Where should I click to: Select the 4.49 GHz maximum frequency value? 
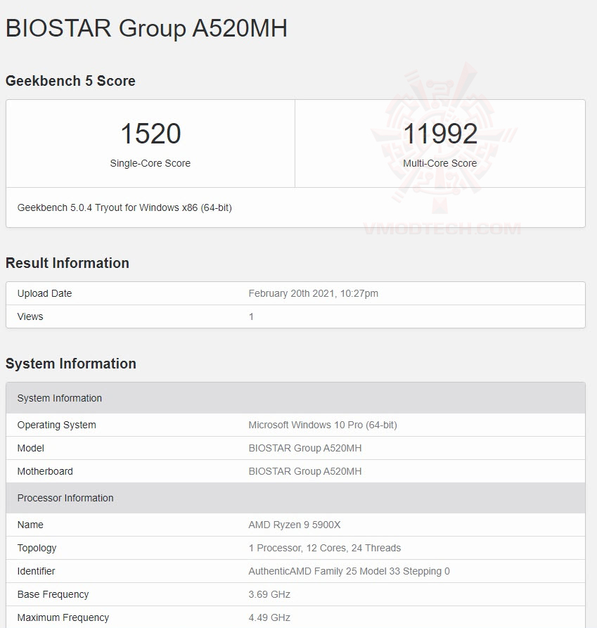pos(269,617)
